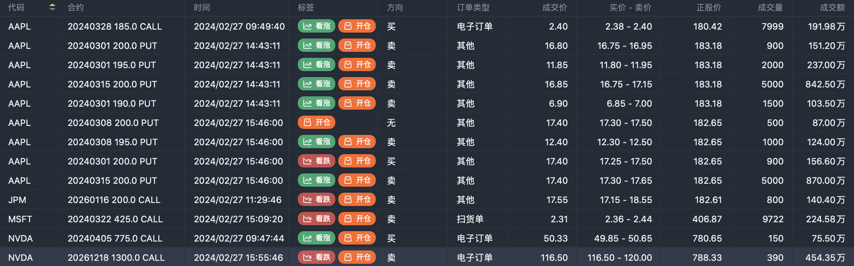Select the highlighted NVDA 1300.0 CALL row
854x266 pixels.
point(427,257)
